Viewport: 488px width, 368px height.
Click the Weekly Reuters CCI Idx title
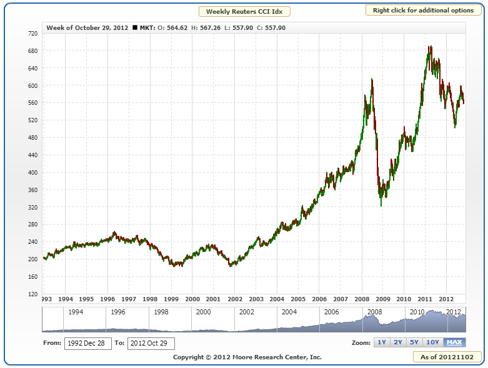click(244, 11)
